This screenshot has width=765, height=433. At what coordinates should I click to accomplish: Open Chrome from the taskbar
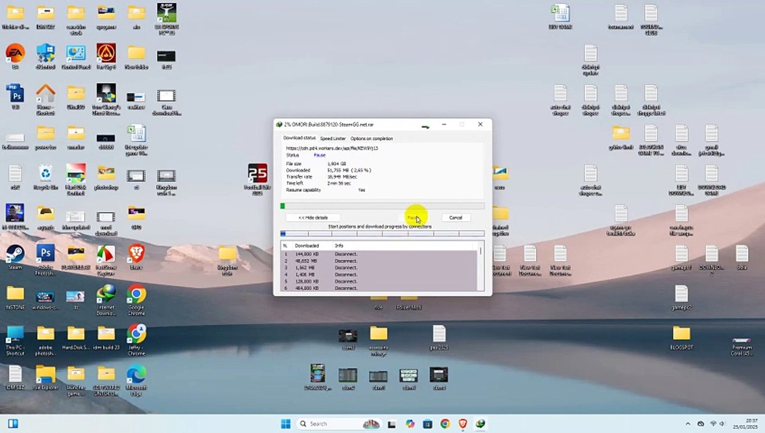coord(445,423)
